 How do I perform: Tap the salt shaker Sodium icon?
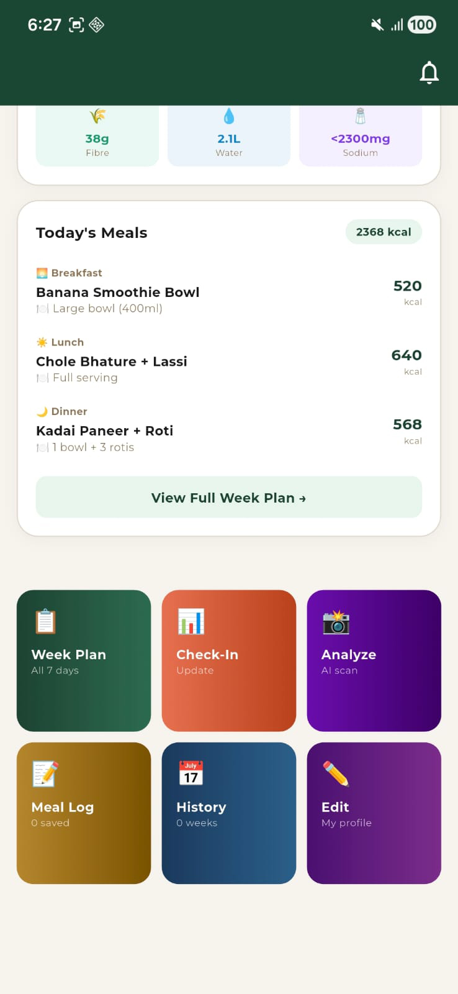[x=361, y=115]
